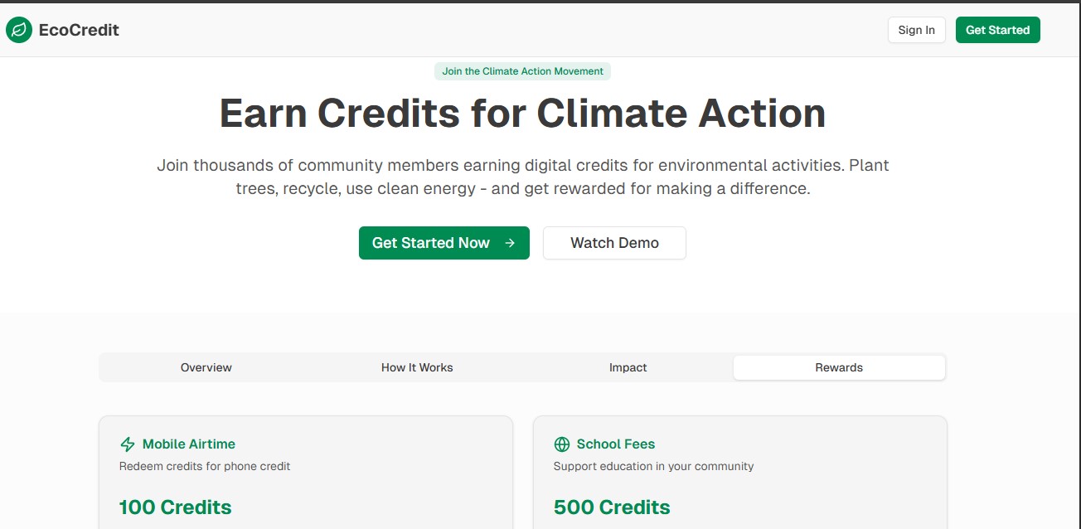Switch to the Rewards tab
The height and width of the screenshot is (529, 1081).
point(838,367)
